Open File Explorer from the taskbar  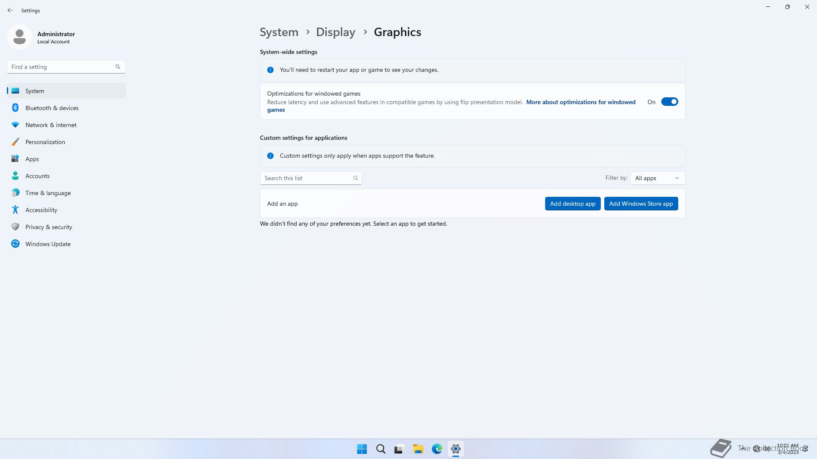(418, 449)
